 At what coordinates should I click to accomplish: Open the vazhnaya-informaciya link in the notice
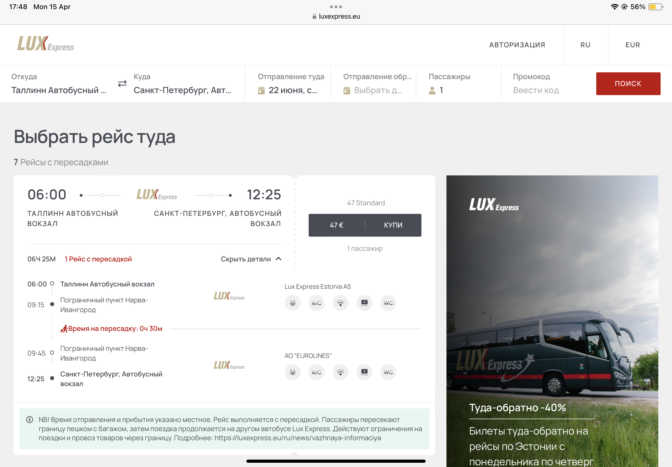click(298, 438)
